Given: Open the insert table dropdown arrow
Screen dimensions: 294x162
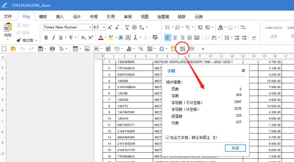Looking at the screenshot, I should click(x=80, y=49).
